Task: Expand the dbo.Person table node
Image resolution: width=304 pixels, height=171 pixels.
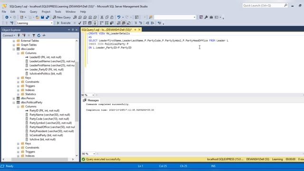Action: click(x=14, y=98)
